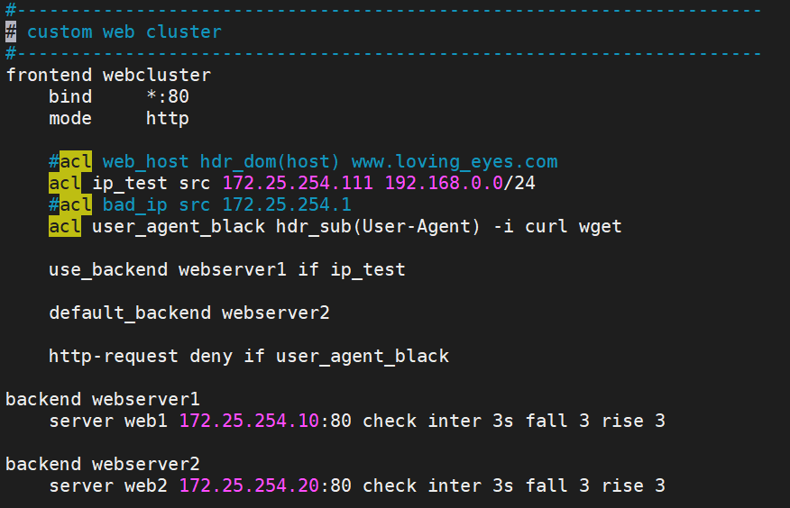Click highlighted 'acl' before ip_test

tap(65, 184)
